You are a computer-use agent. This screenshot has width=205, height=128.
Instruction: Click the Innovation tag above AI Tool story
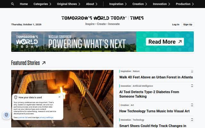[126, 86]
